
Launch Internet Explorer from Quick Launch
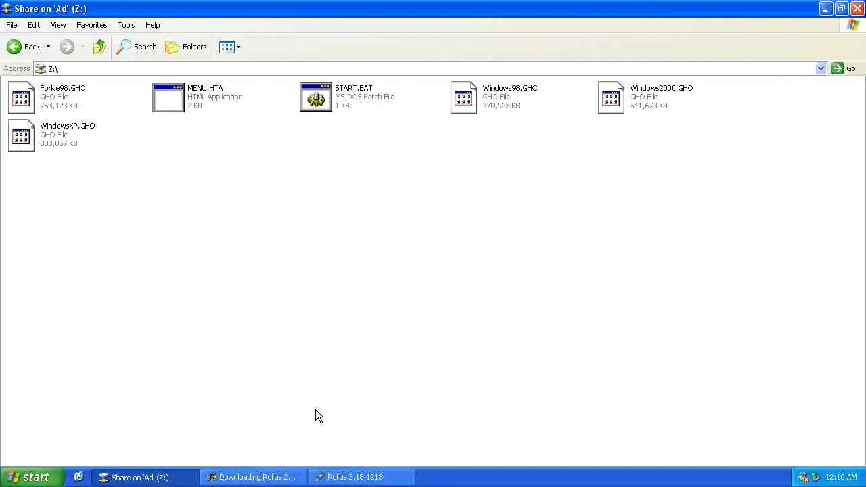78,477
